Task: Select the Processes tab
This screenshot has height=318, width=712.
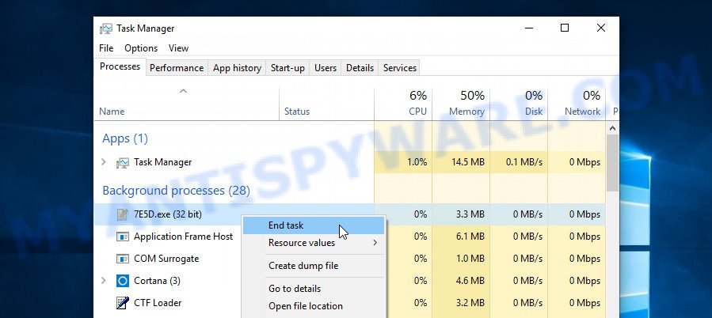Action: 120,66
